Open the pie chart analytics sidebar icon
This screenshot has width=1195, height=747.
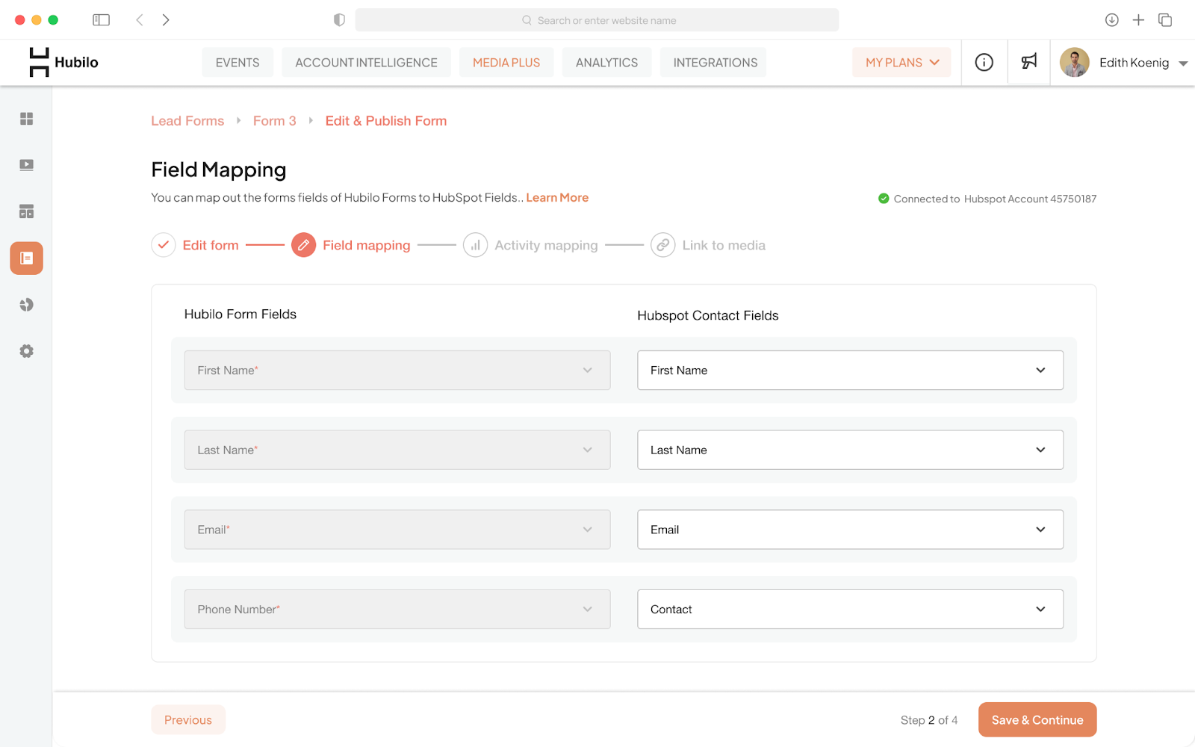(x=26, y=305)
